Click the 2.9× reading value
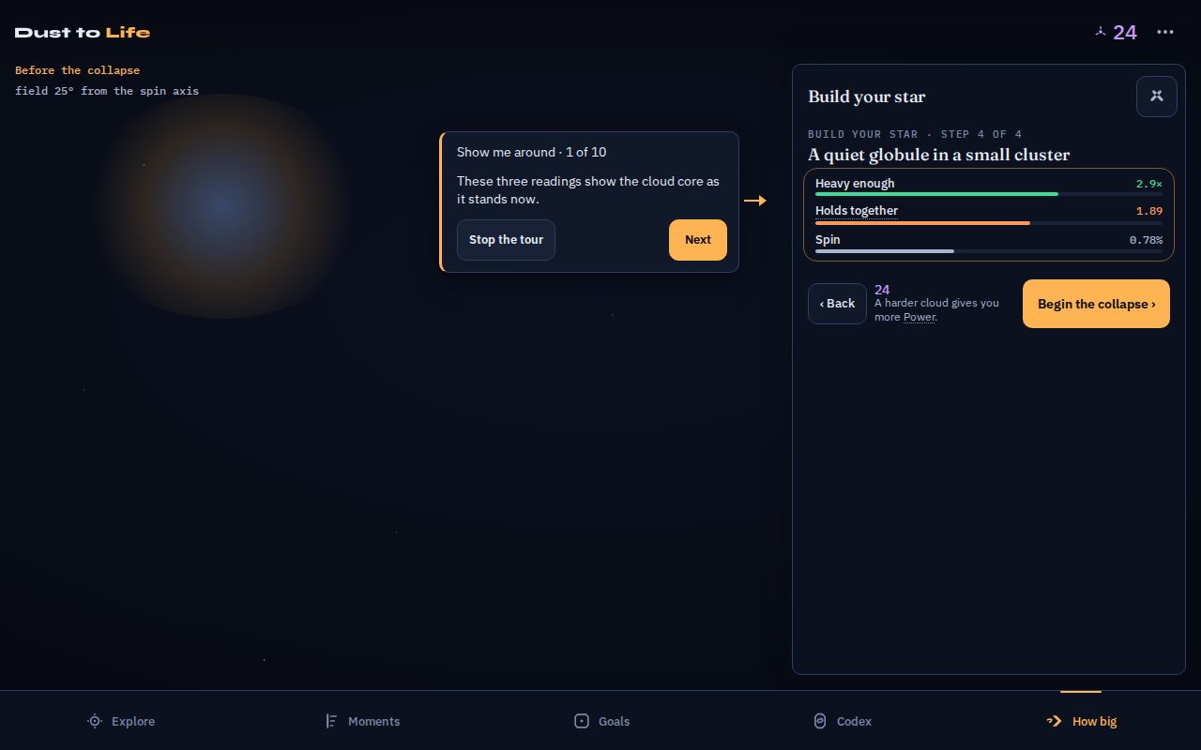 tap(1149, 184)
